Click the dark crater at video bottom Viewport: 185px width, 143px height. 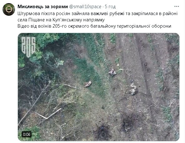[x=103, y=131]
